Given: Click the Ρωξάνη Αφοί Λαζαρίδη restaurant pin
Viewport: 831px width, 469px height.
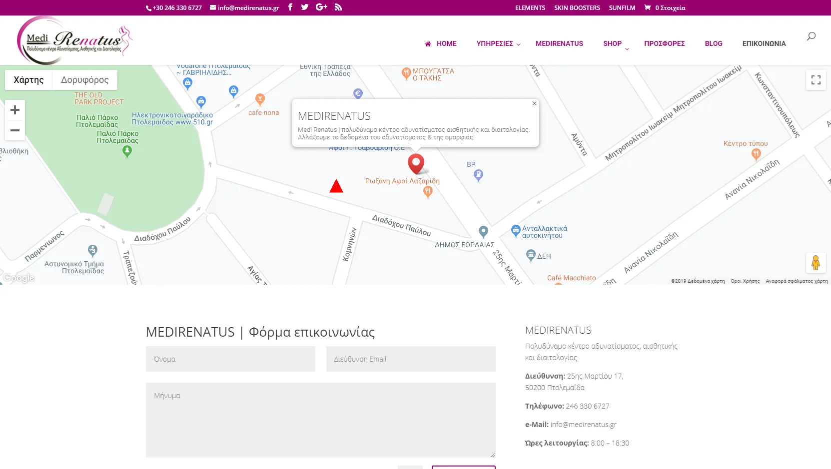Looking at the screenshot, I should [427, 192].
